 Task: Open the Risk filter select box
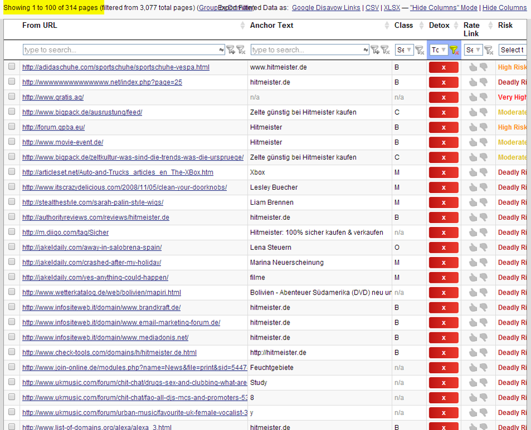pyautogui.click(x=513, y=50)
